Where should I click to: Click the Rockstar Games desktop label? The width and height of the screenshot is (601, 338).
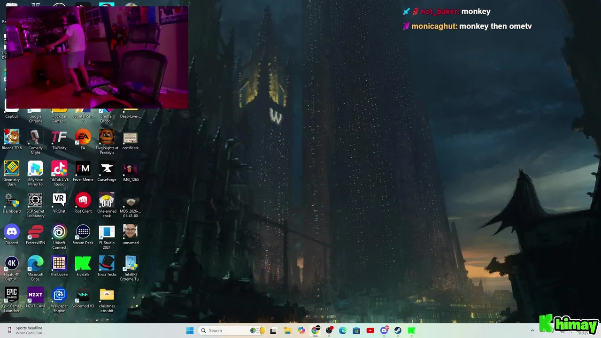[59, 119]
